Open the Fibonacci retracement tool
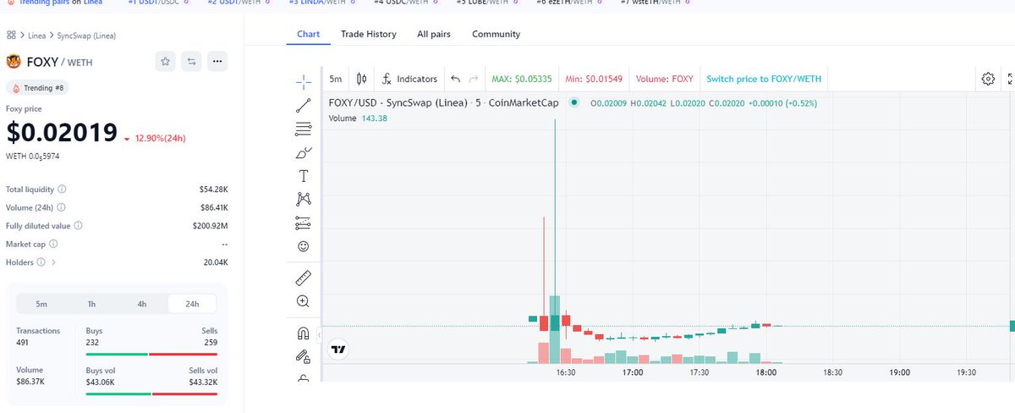The width and height of the screenshot is (1015, 413). pyautogui.click(x=303, y=129)
